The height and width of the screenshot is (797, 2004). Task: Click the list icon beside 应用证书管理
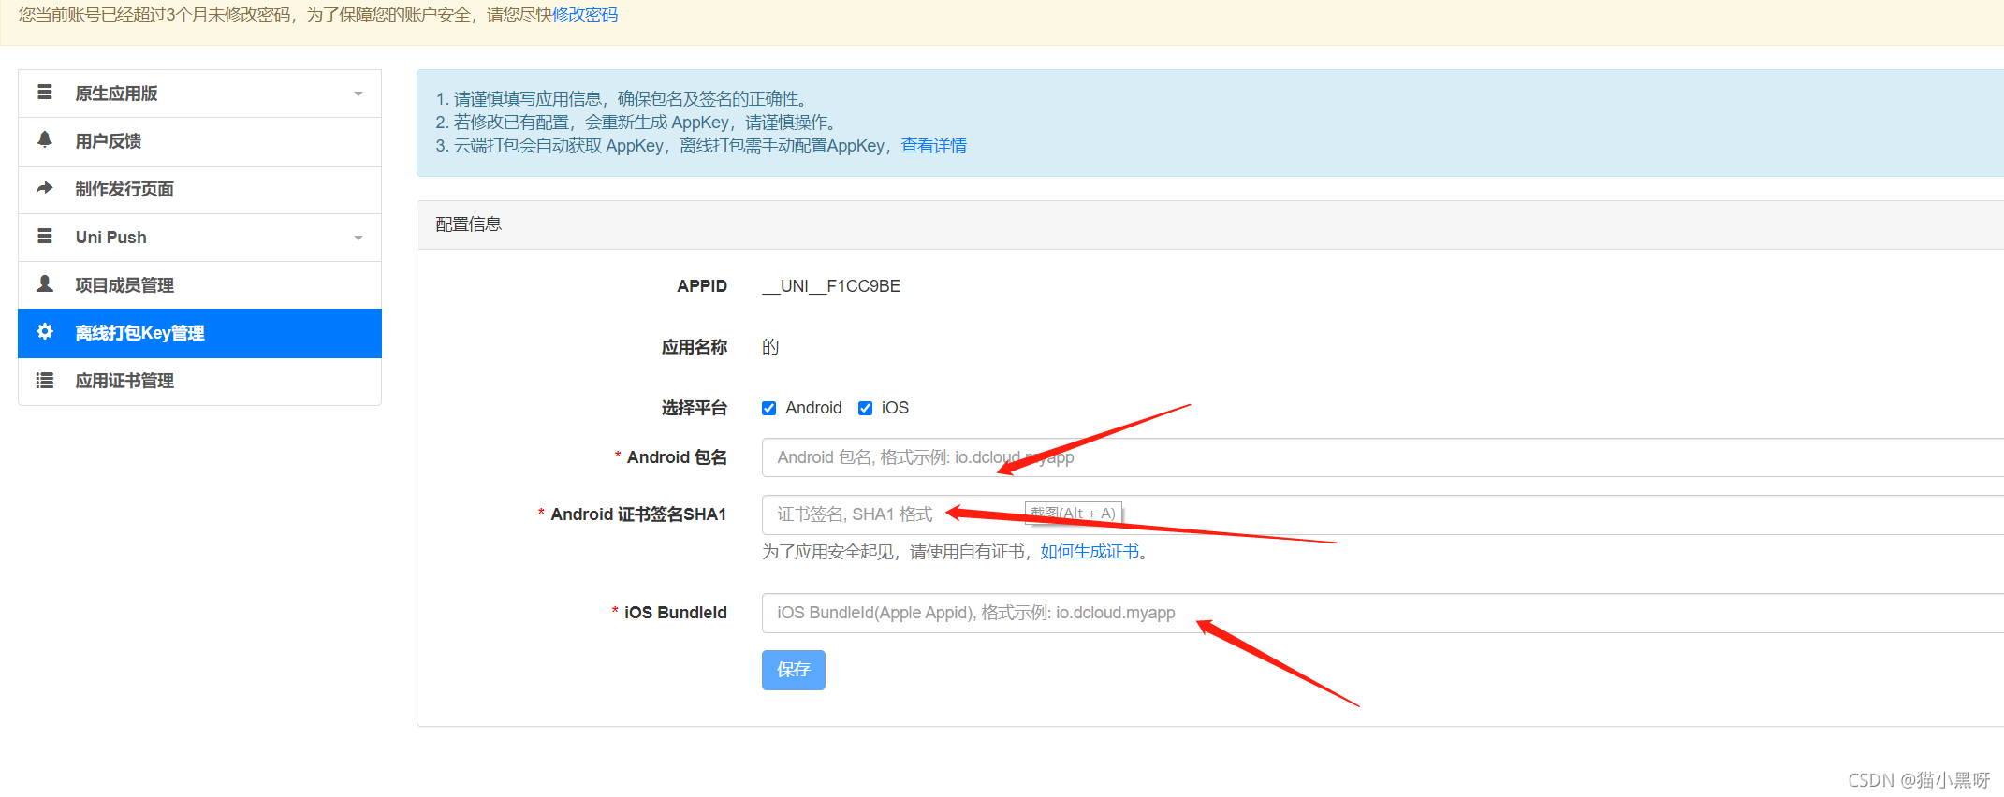(x=44, y=381)
